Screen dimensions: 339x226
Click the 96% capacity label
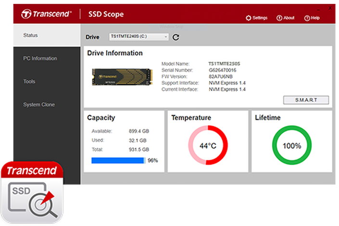coord(152,160)
